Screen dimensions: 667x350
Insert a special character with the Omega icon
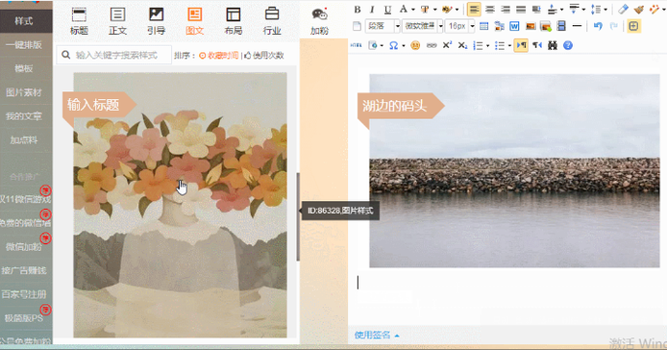pos(393,45)
